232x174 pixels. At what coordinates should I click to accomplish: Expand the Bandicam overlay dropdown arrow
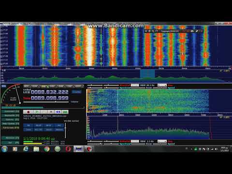[x=146, y=31]
